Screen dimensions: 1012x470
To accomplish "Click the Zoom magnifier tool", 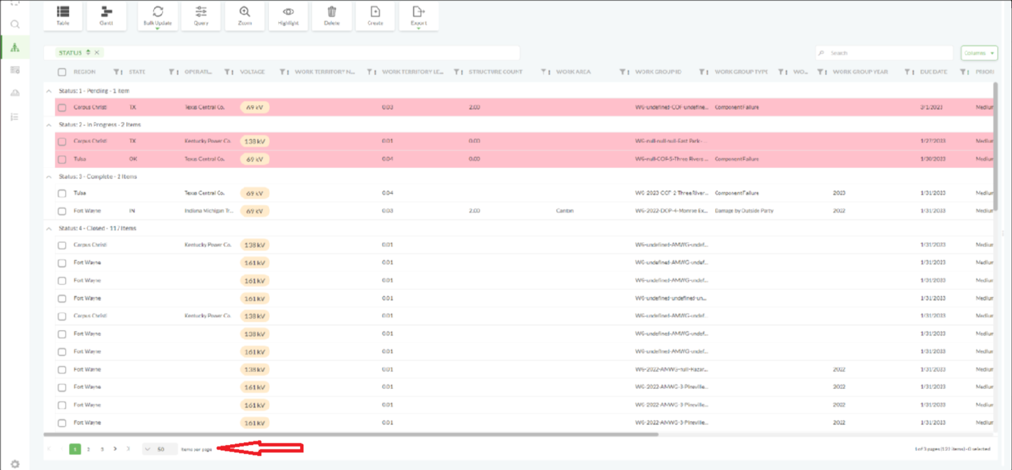I will pyautogui.click(x=245, y=15).
